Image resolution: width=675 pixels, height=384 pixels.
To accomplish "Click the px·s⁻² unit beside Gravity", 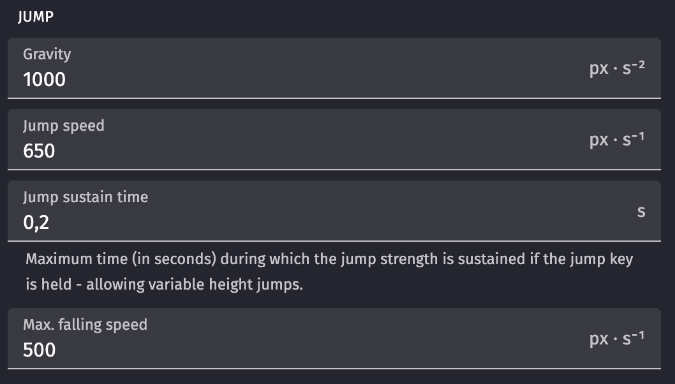I will point(616,68).
